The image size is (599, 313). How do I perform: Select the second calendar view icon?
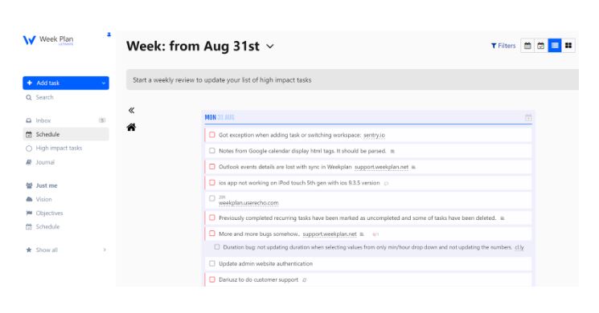541,46
